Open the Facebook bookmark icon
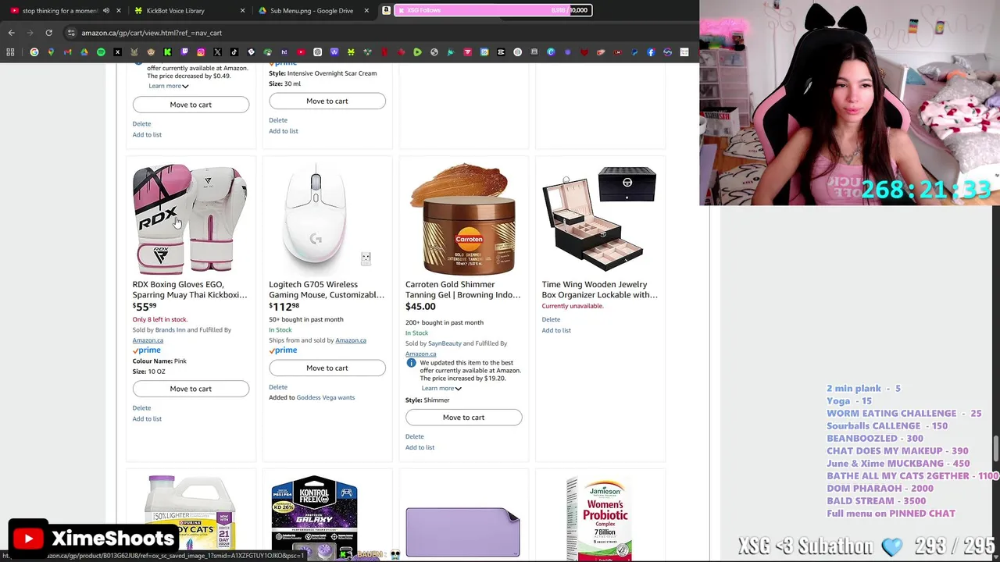 pos(651,52)
